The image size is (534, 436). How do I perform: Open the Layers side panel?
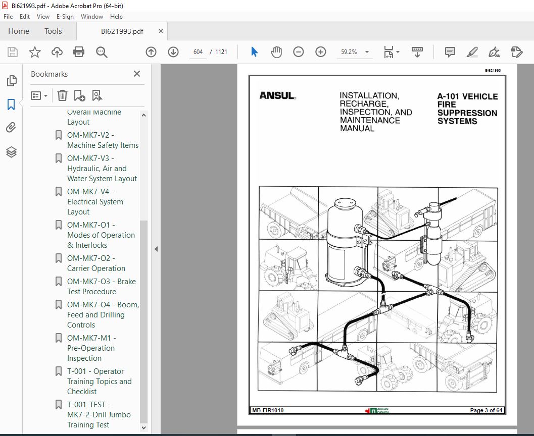[x=11, y=152]
